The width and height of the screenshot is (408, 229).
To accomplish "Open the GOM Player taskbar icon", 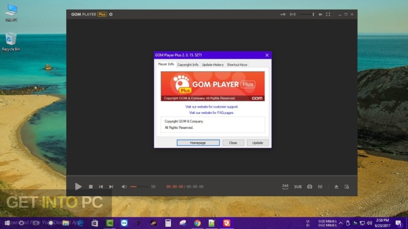I will (x=227, y=223).
